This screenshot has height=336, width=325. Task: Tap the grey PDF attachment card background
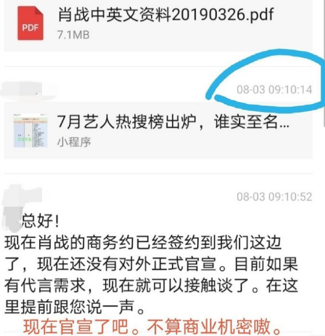pos(158,25)
